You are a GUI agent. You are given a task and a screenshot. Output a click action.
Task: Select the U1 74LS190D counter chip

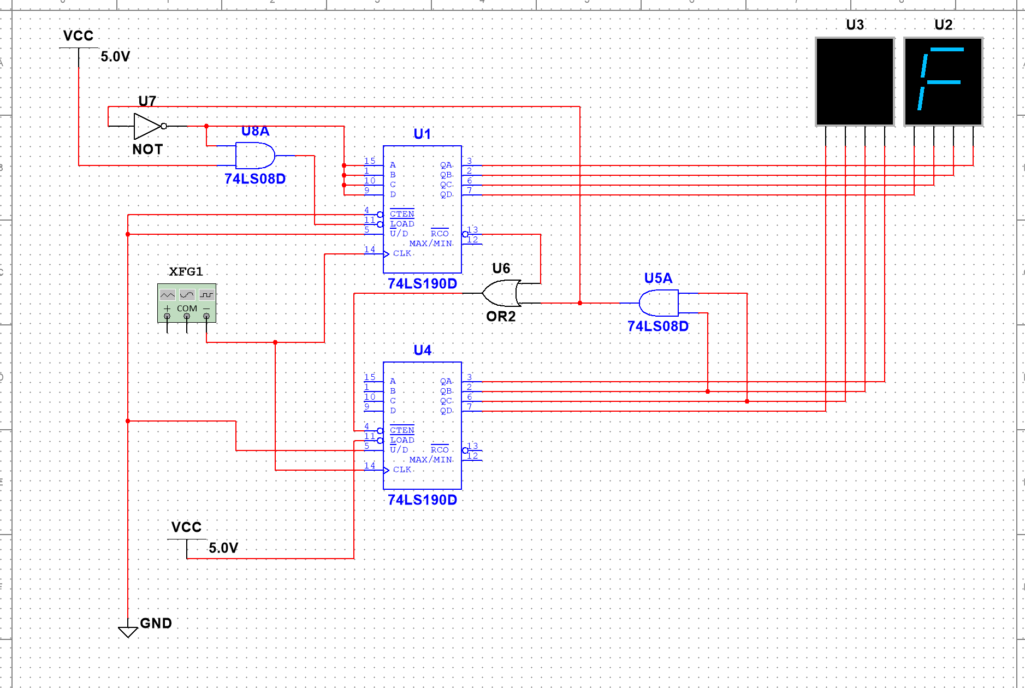422,209
